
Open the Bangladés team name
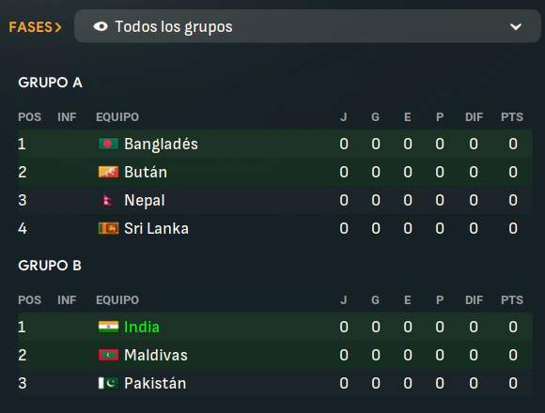(x=161, y=144)
